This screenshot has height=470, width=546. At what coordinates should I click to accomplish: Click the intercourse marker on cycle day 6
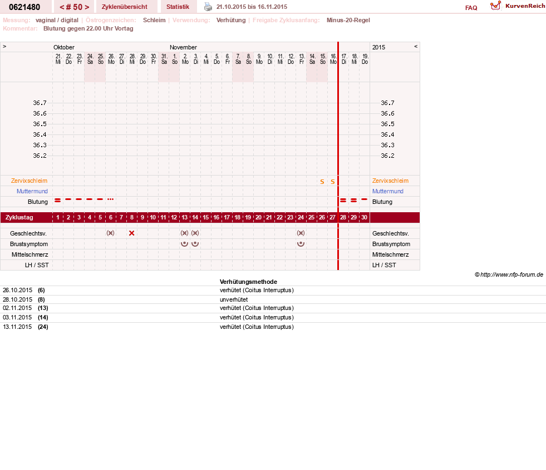tap(110, 233)
